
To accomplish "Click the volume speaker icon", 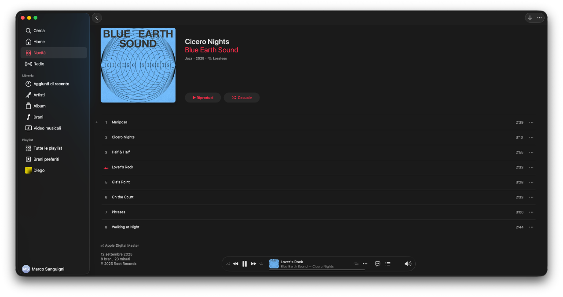I will pyautogui.click(x=408, y=264).
